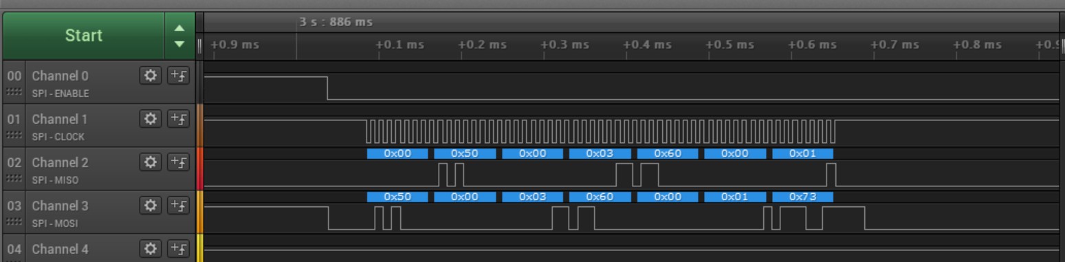Click the green Start capture button
Screen dimensions: 1065x262
click(x=83, y=36)
